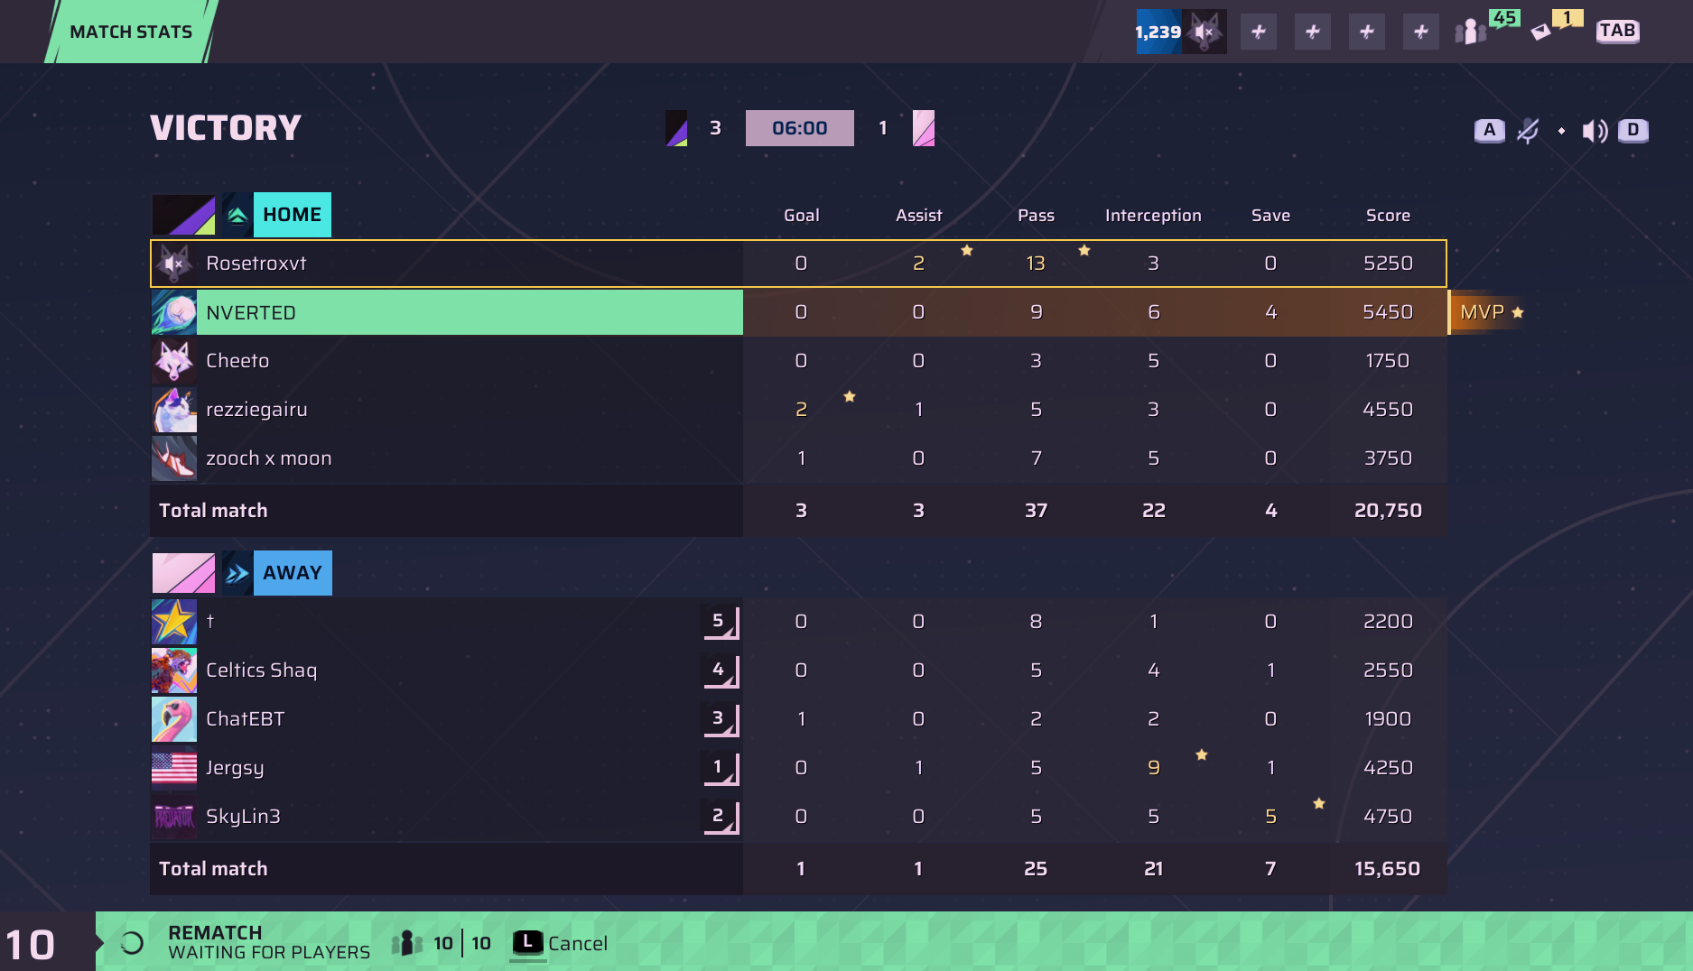
Task: Click the Goal column header
Action: (x=801, y=216)
